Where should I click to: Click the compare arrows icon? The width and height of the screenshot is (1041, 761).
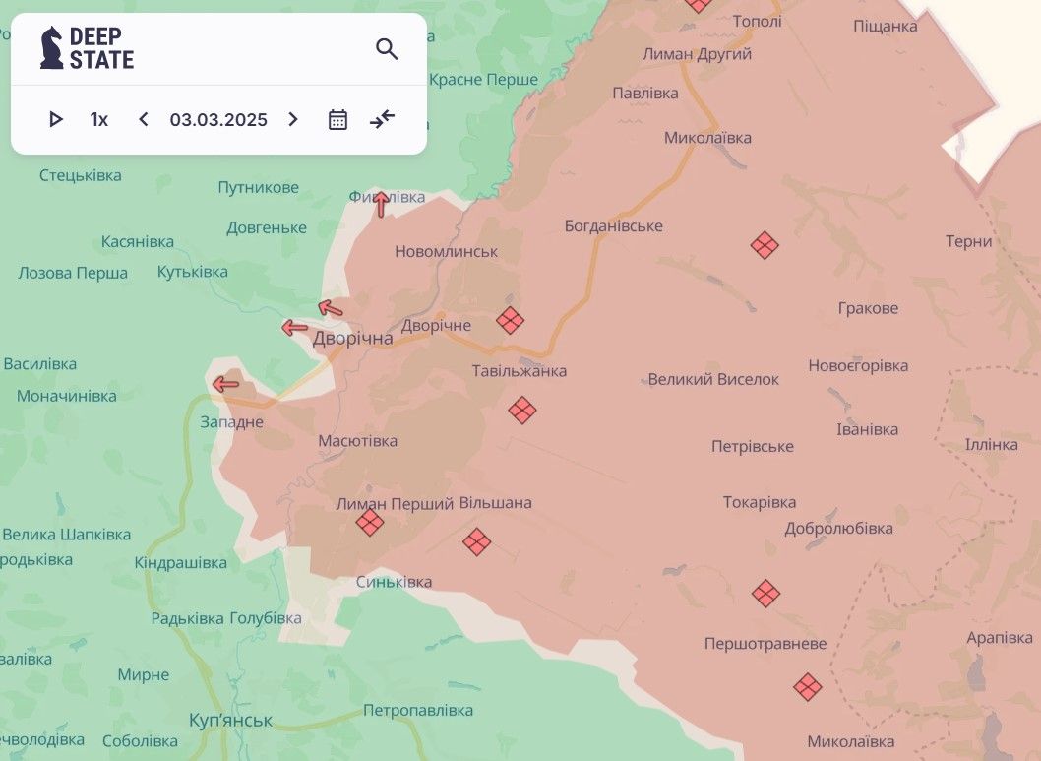pos(382,120)
